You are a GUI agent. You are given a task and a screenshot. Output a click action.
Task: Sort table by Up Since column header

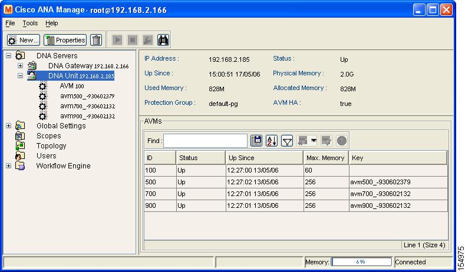(265, 158)
